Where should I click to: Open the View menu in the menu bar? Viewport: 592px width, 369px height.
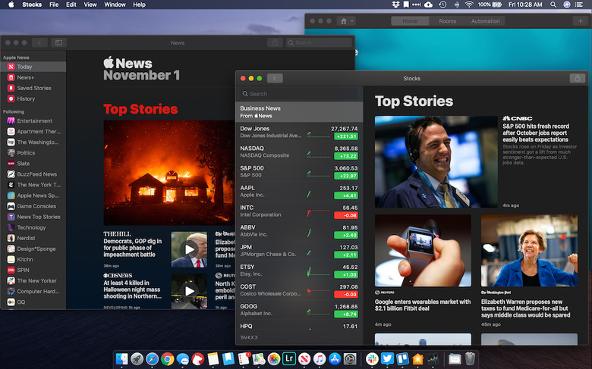(x=90, y=5)
